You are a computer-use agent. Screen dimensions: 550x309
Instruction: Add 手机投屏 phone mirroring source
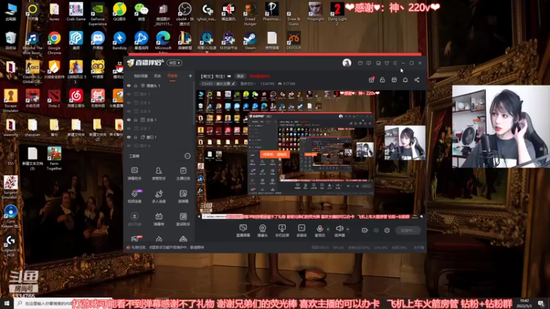coord(282,231)
